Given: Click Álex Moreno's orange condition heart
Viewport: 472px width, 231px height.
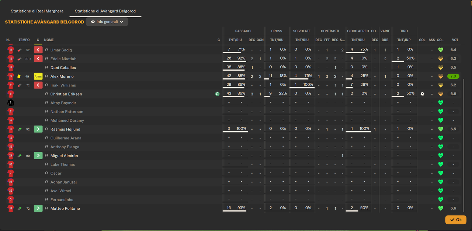Looking at the screenshot, I should [x=440, y=77].
